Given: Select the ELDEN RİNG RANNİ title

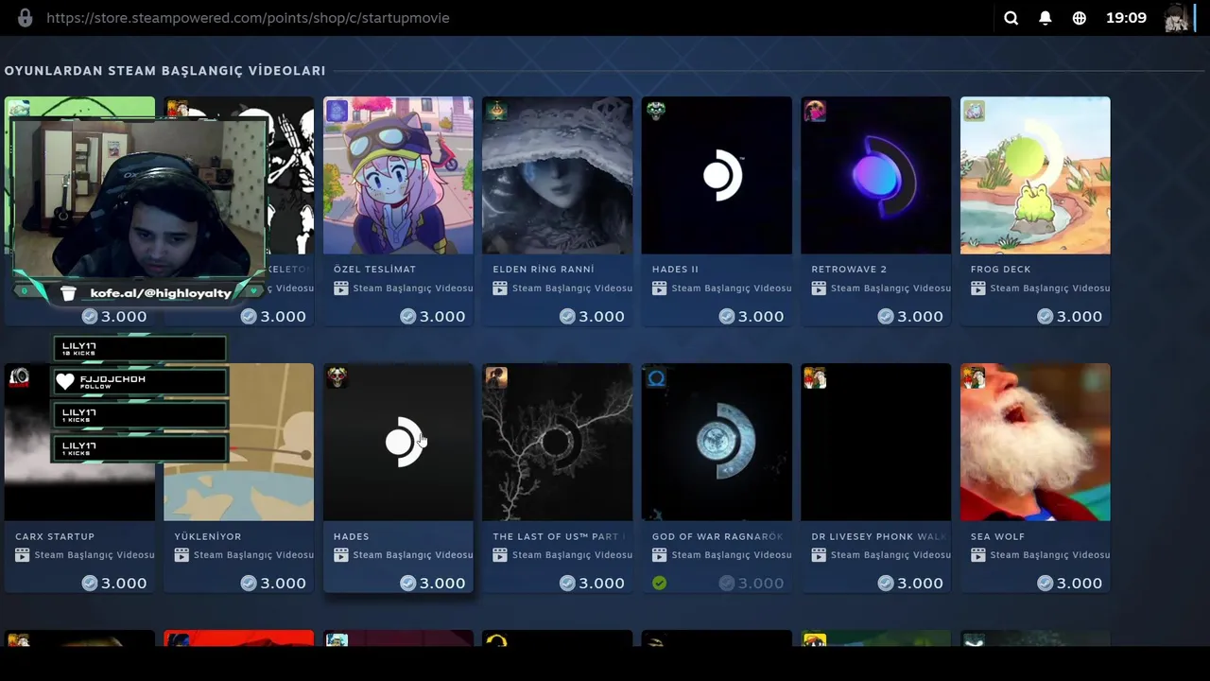Looking at the screenshot, I should (544, 270).
